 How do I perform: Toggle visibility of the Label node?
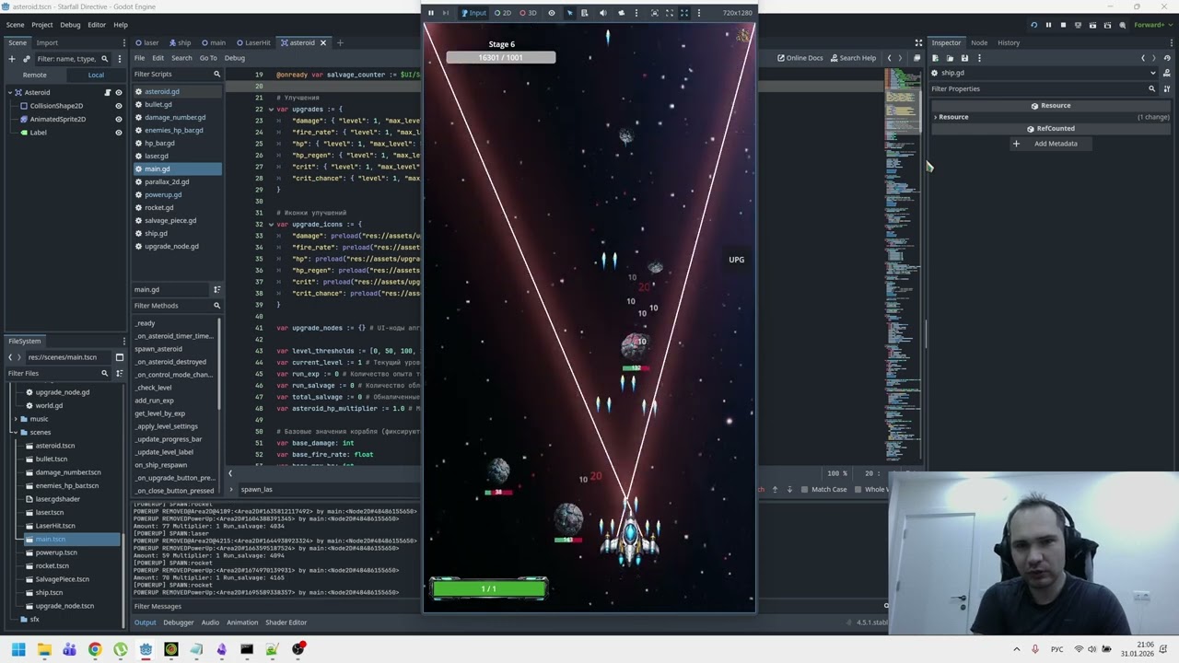(x=118, y=133)
